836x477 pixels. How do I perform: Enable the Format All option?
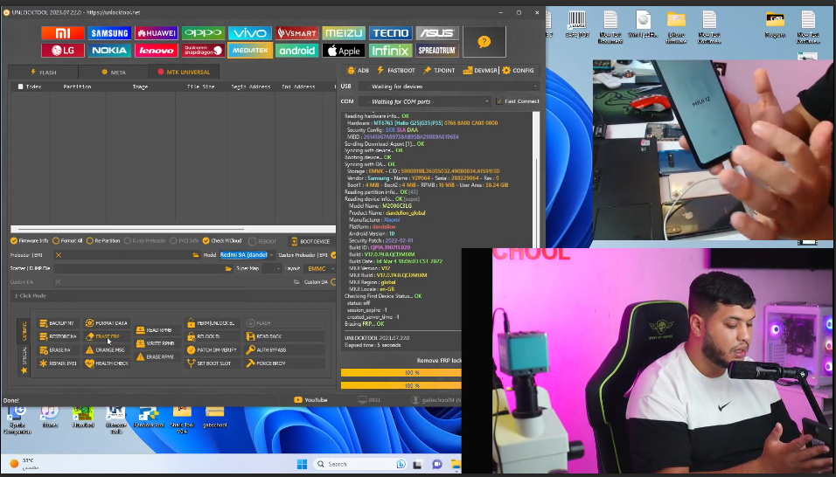67,240
